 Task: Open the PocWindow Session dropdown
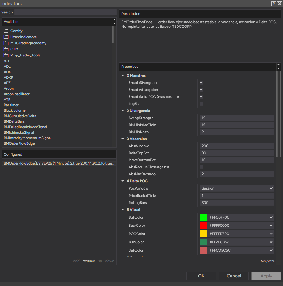(237, 188)
